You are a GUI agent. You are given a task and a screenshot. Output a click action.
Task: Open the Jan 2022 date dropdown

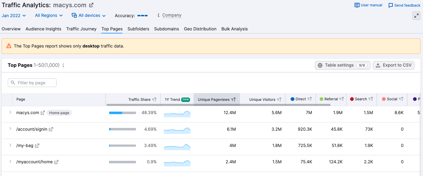point(14,15)
